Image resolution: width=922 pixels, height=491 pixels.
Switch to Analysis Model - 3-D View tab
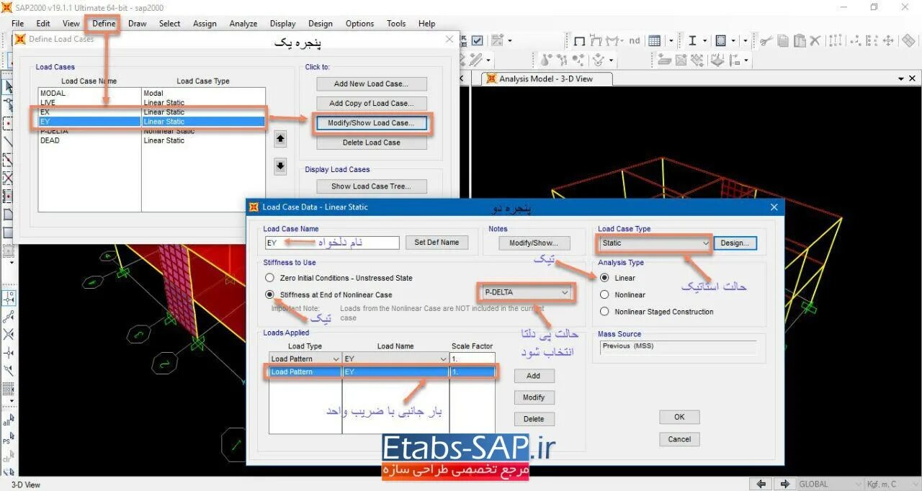click(546, 78)
